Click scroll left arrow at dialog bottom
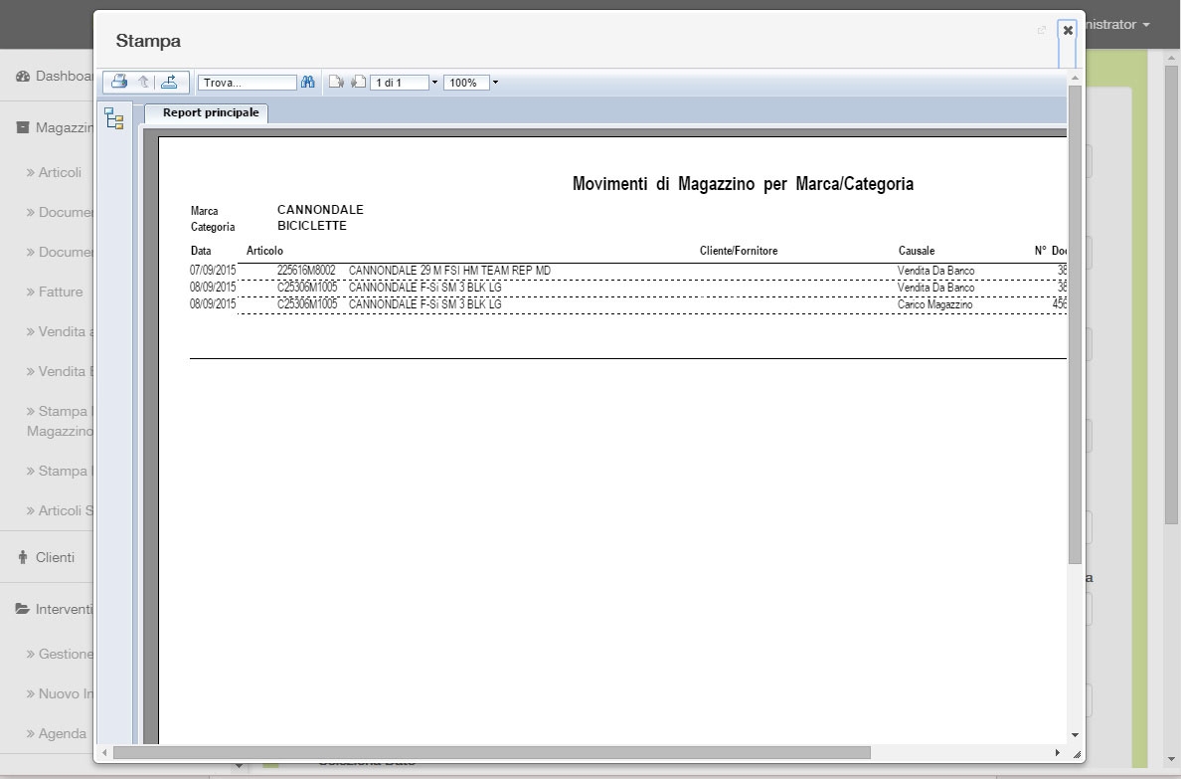 [104, 752]
